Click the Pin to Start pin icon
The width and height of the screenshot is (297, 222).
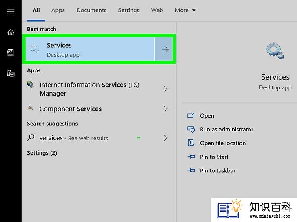coord(191,157)
